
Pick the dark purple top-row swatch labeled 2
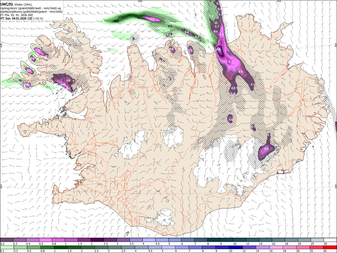(97, 240)
